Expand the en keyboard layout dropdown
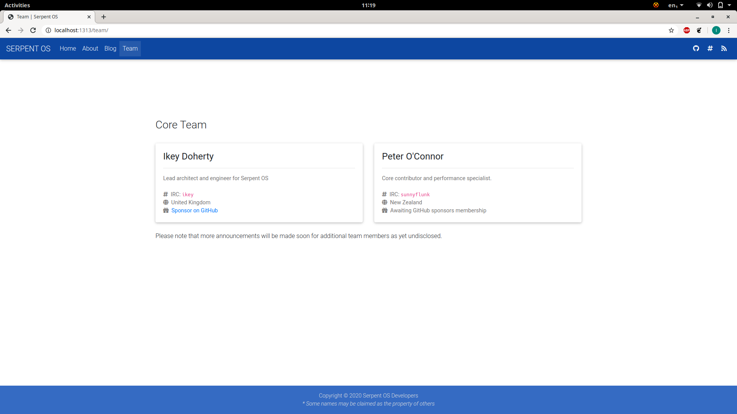Screen dimensions: 737x414 coord(676,5)
